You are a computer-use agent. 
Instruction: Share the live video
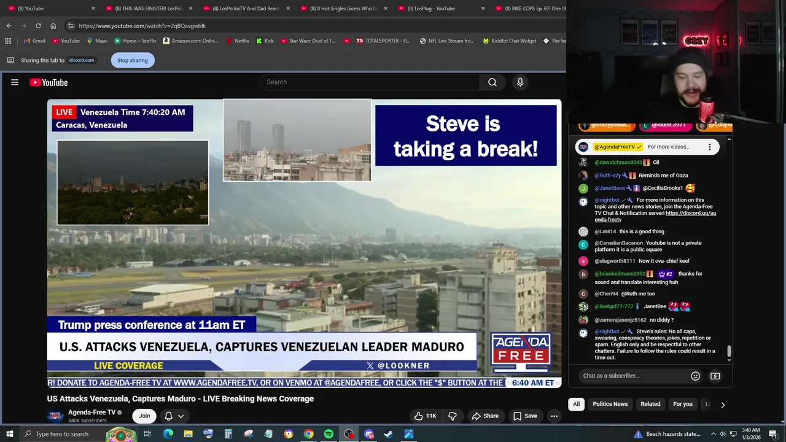[x=484, y=416]
